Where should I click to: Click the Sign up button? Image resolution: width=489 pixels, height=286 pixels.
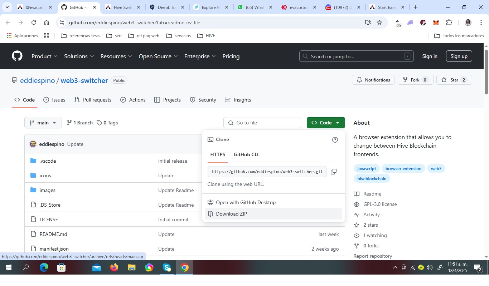pyautogui.click(x=459, y=56)
